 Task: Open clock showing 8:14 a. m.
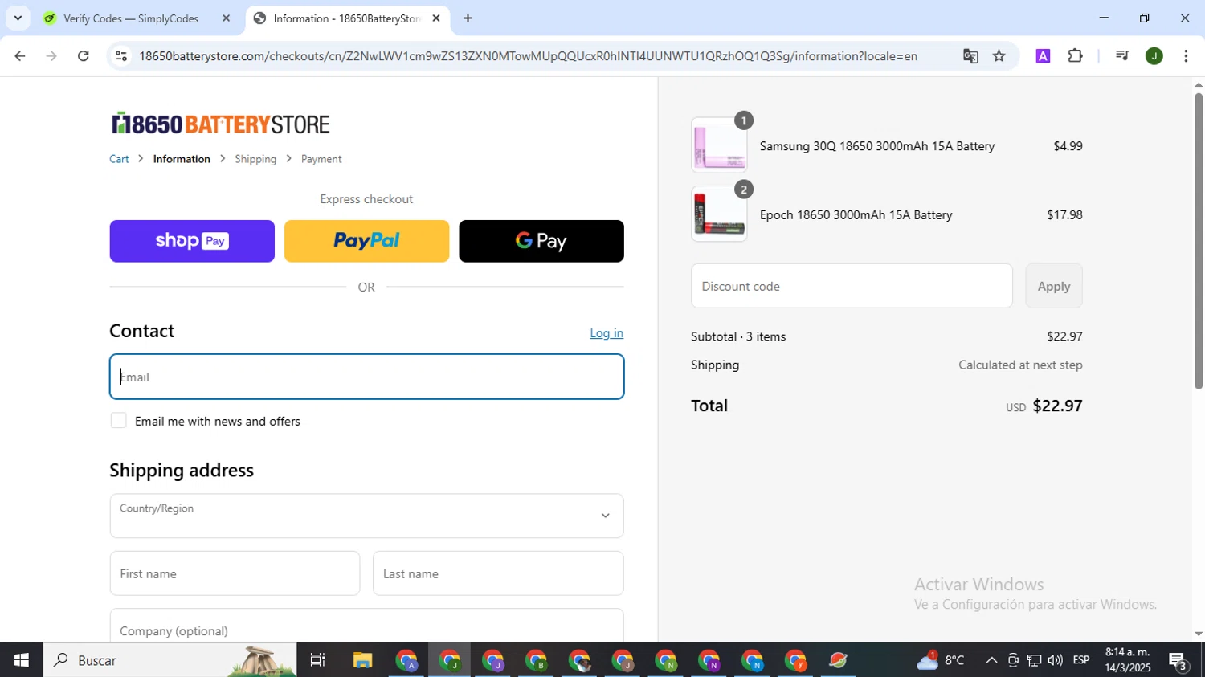(x=1128, y=660)
